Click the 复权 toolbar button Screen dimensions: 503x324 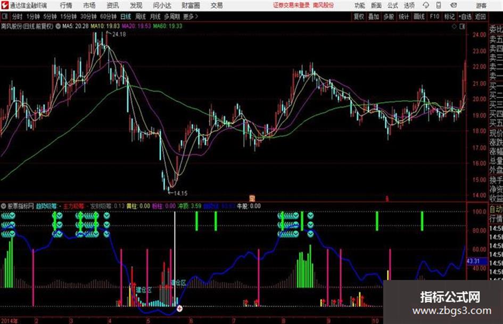pyautogui.click(x=359, y=16)
